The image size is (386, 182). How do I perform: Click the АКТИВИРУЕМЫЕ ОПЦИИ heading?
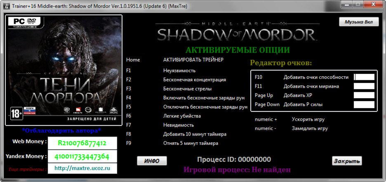[238, 50]
